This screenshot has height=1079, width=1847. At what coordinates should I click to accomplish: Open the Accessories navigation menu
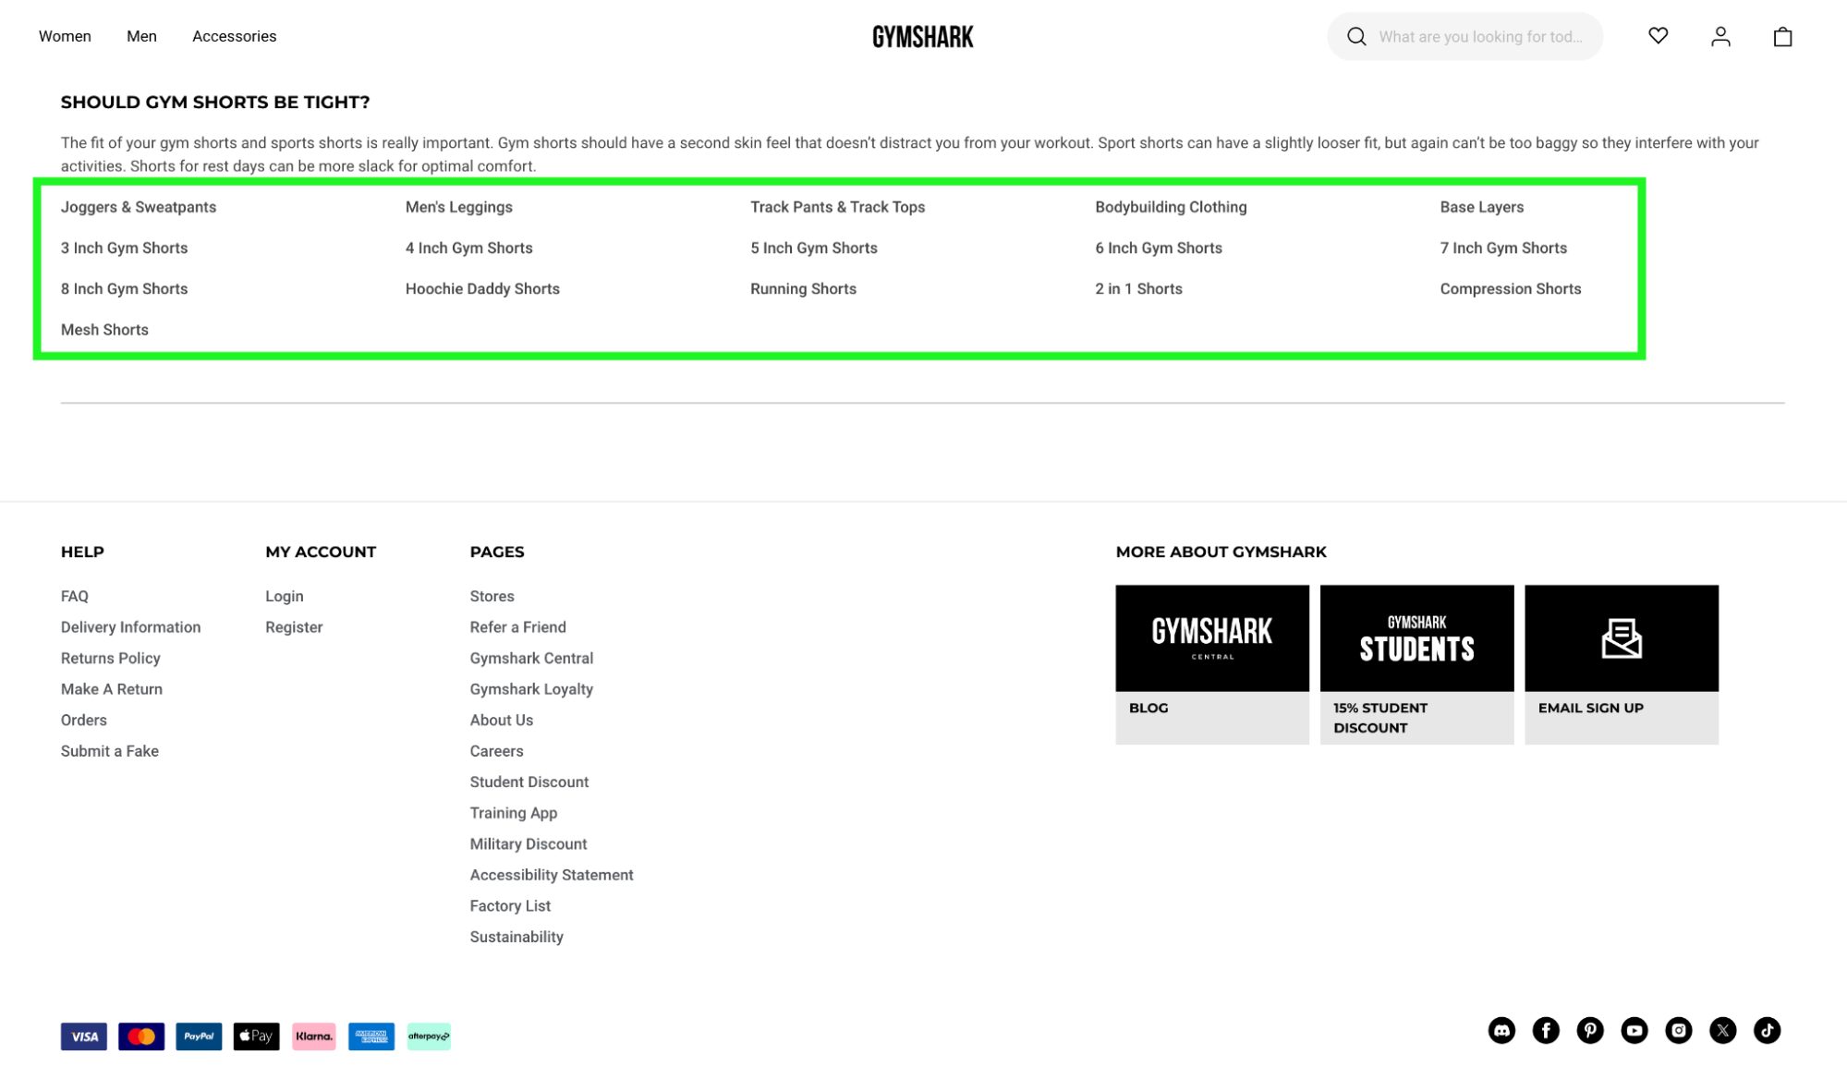[234, 36]
